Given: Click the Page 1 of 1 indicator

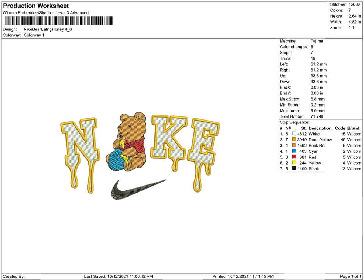Looking at the screenshot, I should point(350,276).
